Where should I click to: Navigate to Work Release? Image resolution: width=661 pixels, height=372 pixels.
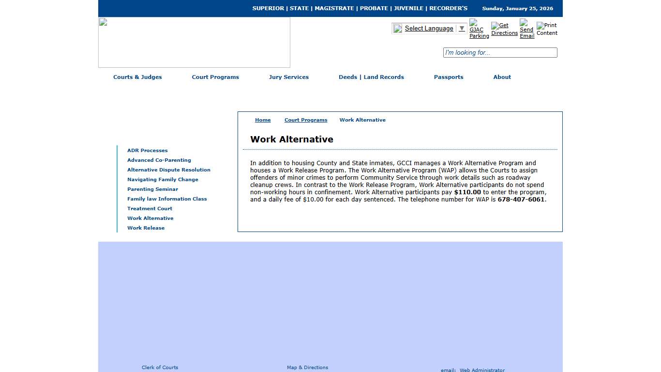tap(146, 228)
